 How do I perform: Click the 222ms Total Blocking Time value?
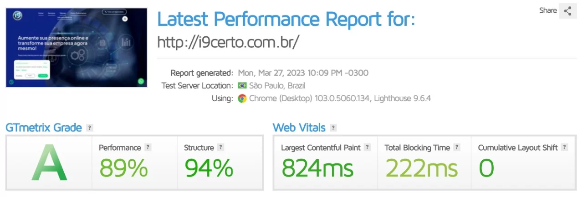[x=421, y=168]
